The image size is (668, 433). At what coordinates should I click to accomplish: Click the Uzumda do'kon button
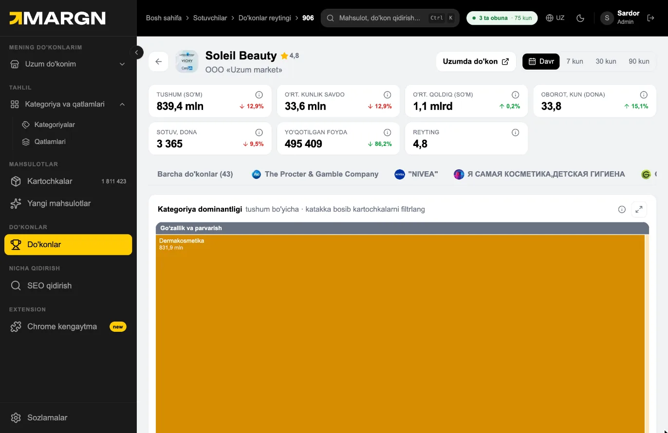[476, 61]
